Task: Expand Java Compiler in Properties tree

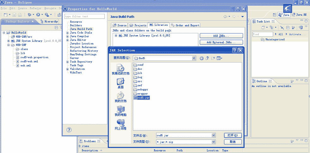Action: point(68,36)
